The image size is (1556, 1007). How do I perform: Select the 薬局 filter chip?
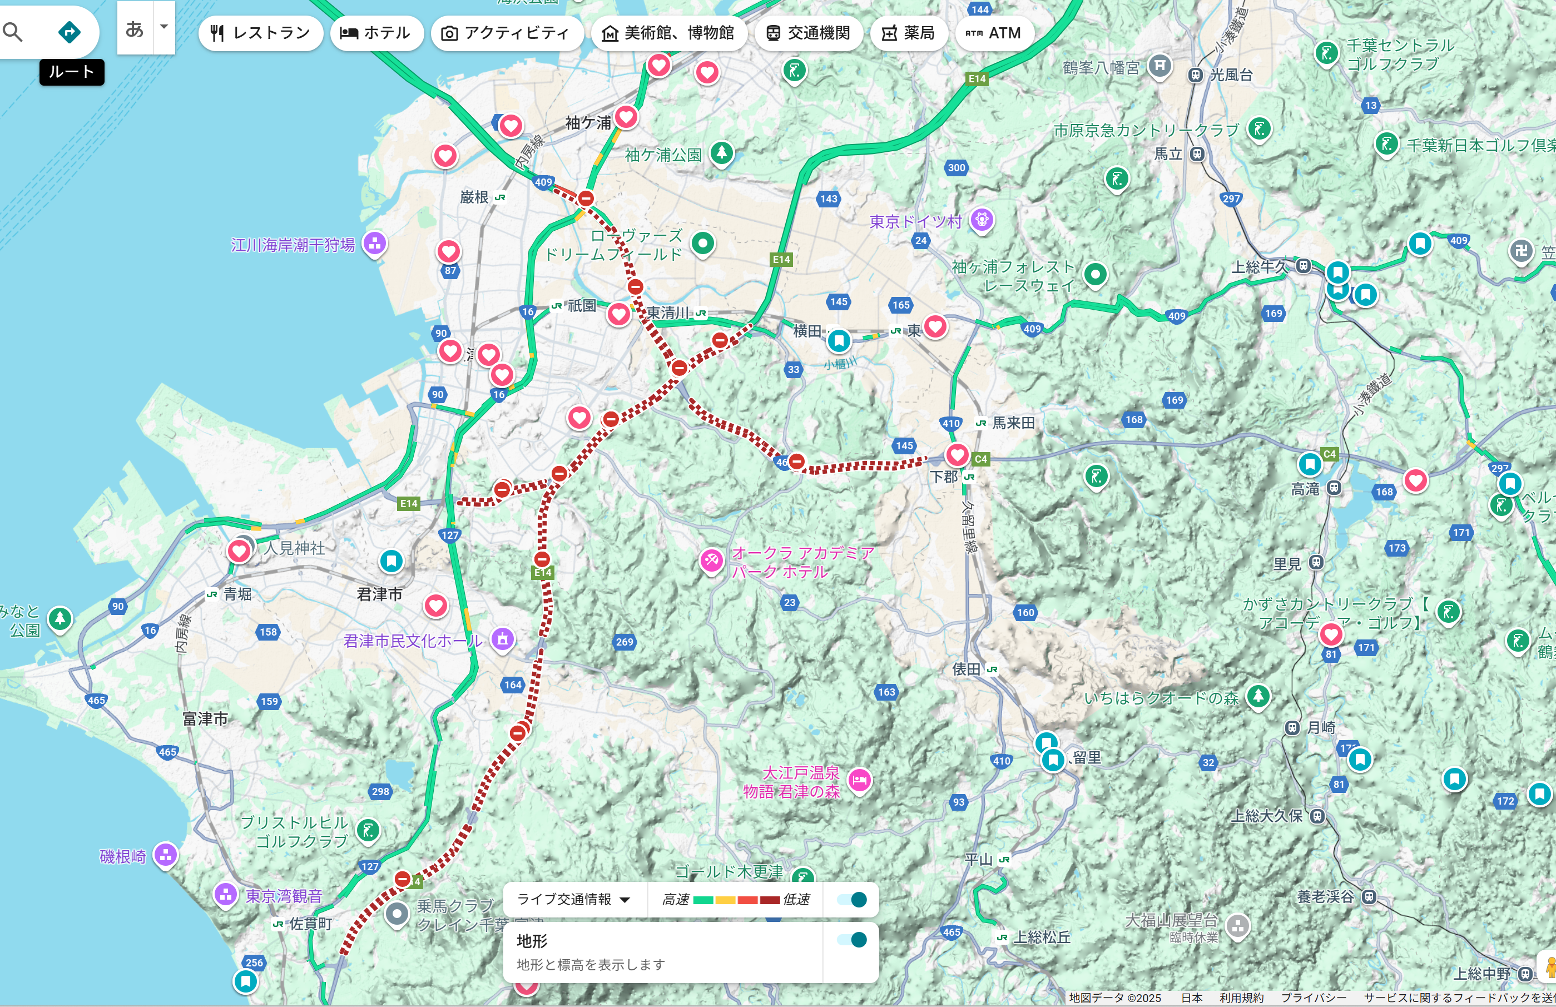pyautogui.click(x=909, y=33)
